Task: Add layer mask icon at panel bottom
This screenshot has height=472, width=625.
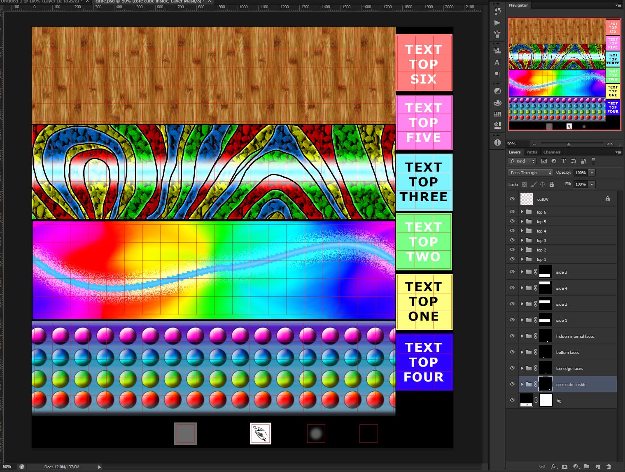Action: coord(564,466)
